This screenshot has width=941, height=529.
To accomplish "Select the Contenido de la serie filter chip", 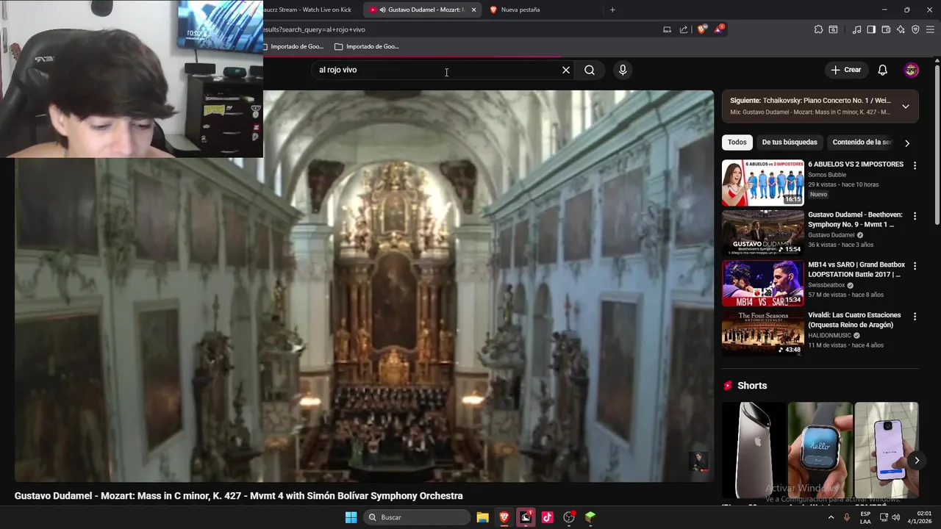I will (861, 142).
